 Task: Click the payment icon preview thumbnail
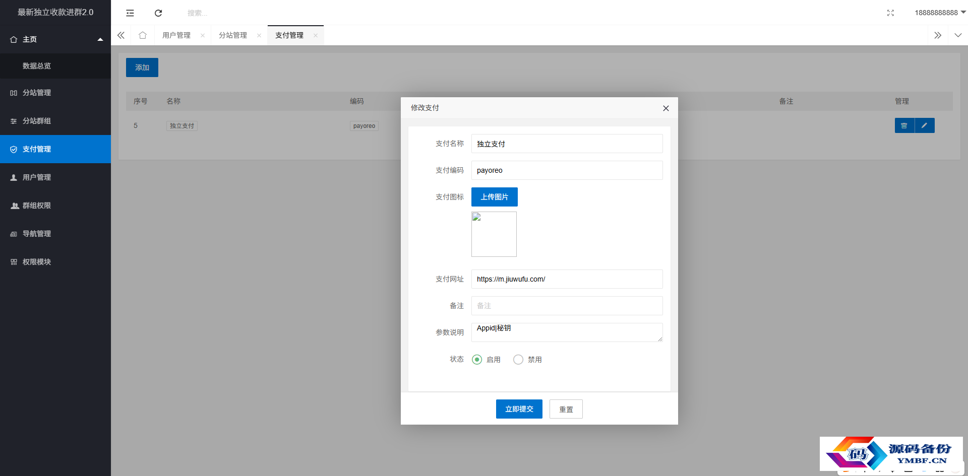pyautogui.click(x=494, y=234)
